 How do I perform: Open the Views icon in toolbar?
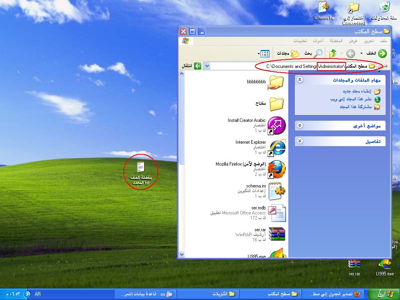265,54
